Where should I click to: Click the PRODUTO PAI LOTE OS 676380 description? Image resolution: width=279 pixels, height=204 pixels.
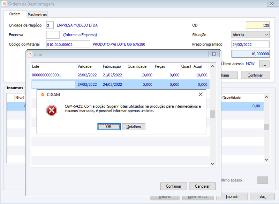click(119, 44)
